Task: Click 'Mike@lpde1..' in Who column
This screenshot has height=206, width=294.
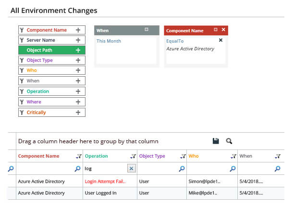Action: coord(203,193)
